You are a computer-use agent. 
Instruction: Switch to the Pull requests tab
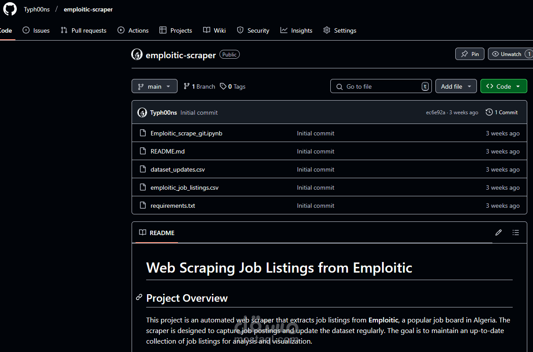point(83,30)
